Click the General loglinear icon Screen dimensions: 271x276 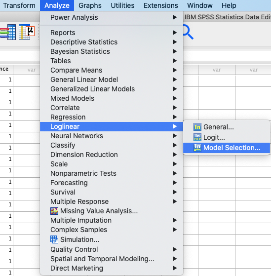click(197, 127)
